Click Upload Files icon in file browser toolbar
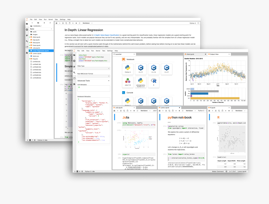This screenshot has height=204, width=269. pos(44,23)
